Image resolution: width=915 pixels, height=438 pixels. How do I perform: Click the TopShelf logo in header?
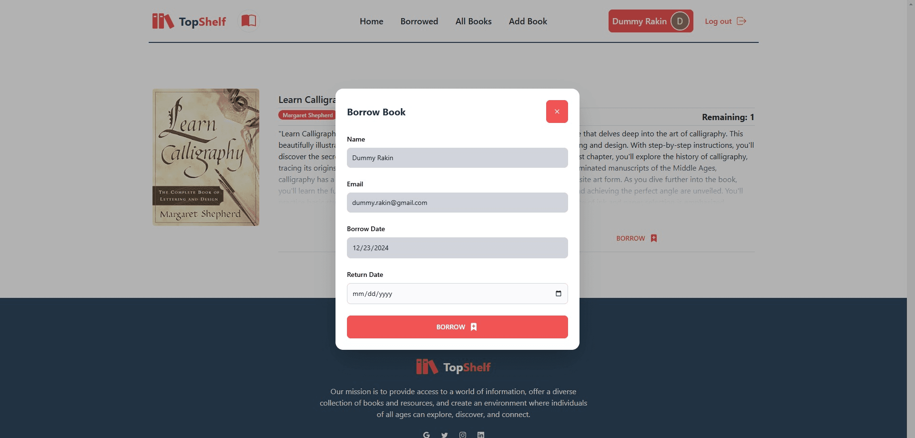click(189, 21)
